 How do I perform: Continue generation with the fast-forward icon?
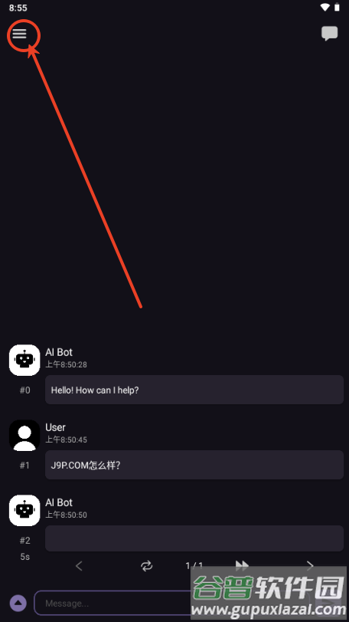242,565
